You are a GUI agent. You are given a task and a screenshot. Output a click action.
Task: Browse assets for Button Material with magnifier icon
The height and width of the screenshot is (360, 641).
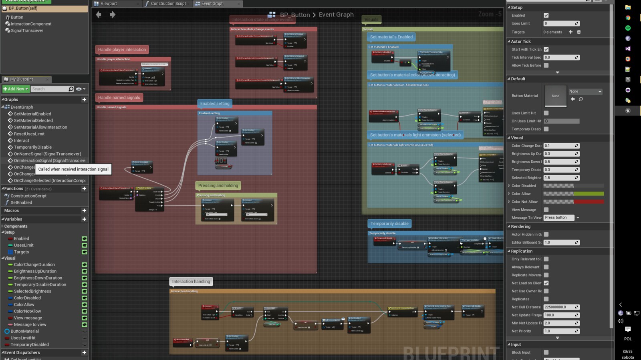(x=581, y=99)
